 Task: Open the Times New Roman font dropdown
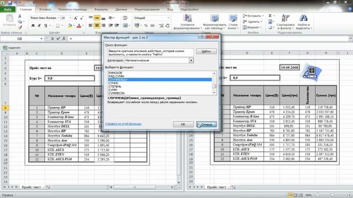[58, 18]
